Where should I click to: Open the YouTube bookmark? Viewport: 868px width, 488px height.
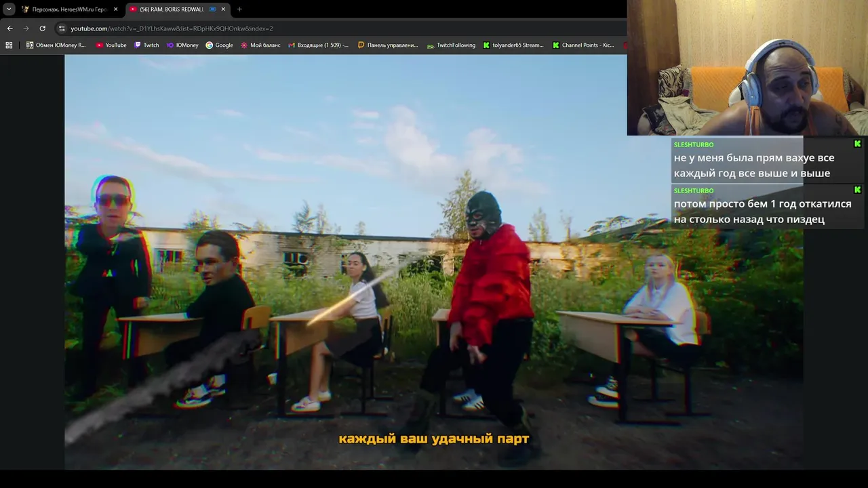[x=111, y=45]
